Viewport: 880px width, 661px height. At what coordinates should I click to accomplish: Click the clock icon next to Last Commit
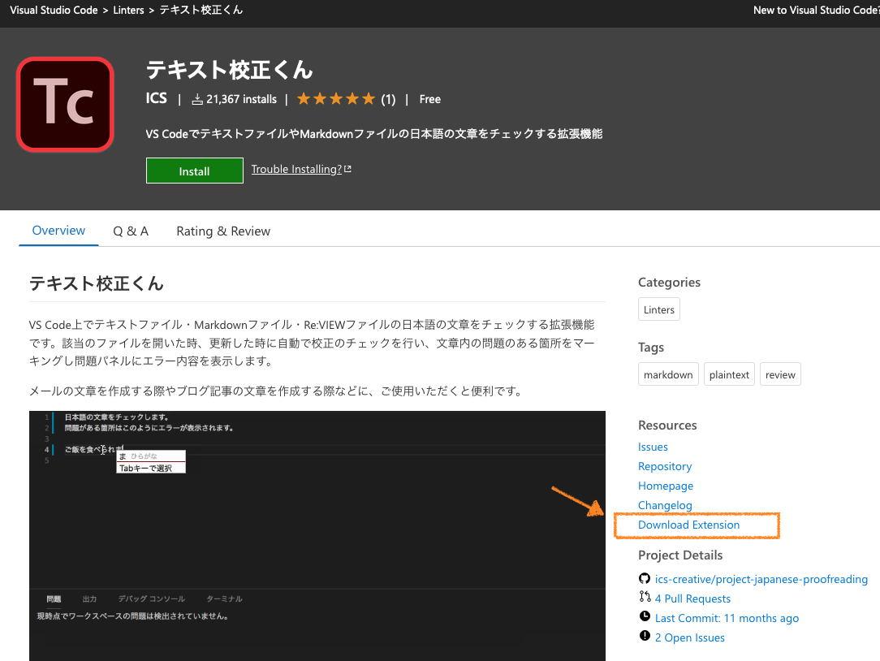pyautogui.click(x=645, y=616)
